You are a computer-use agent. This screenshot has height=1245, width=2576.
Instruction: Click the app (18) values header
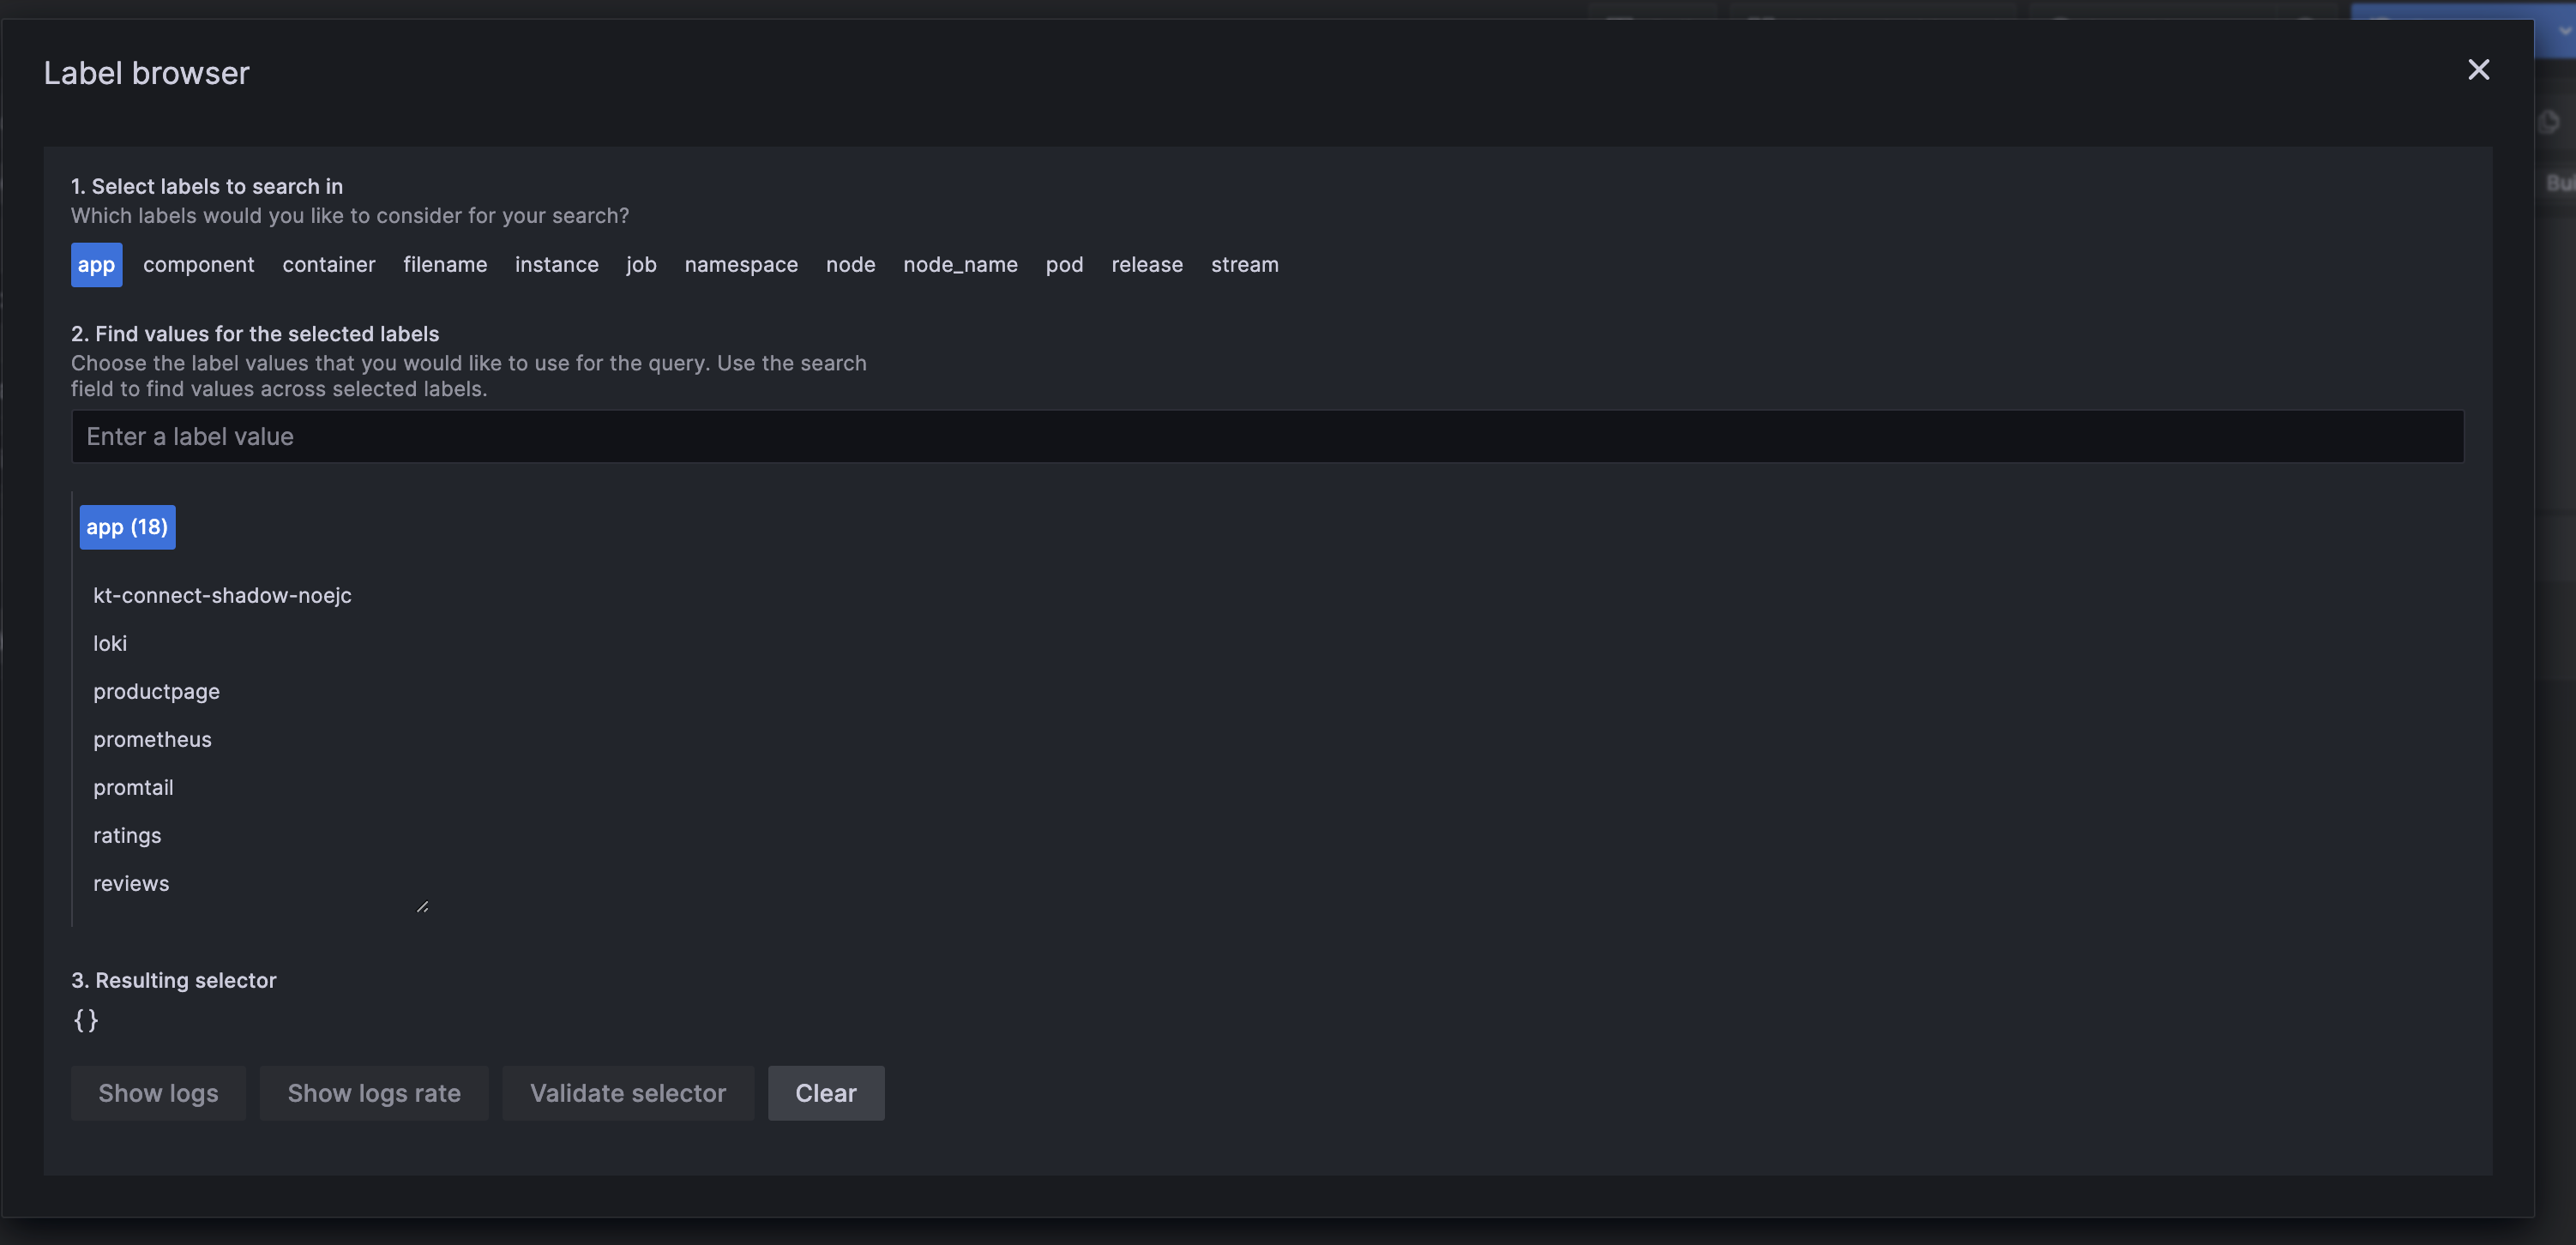pos(127,527)
